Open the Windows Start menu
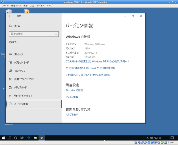The width and height of the screenshot is (178, 145). pyautogui.click(x=3, y=138)
